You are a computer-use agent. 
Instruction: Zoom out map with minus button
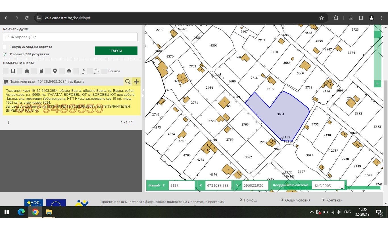pyautogui.click(x=377, y=84)
